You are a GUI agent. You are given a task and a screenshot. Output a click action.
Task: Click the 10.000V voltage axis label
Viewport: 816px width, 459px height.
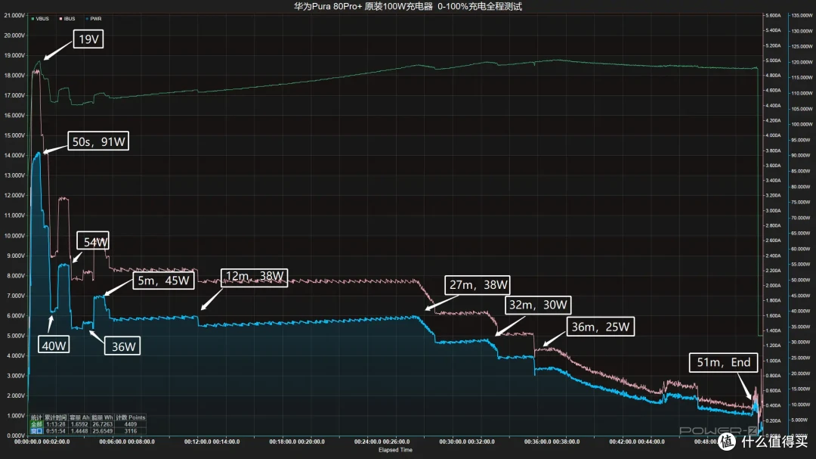pyautogui.click(x=14, y=235)
